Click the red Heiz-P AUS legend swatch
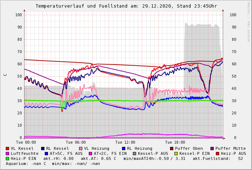Screen dimensions: 252x170 click(x=218, y=153)
